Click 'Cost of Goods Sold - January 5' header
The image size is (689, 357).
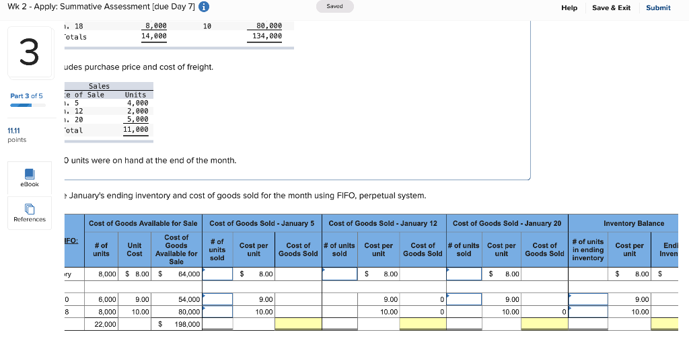262,223
